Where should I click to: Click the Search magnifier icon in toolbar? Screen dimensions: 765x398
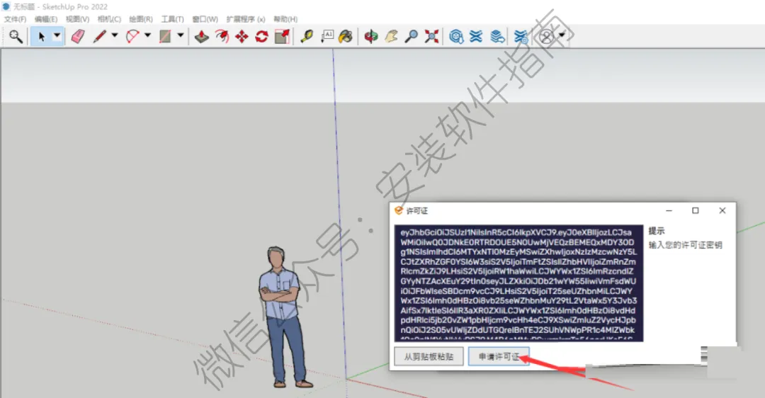[x=16, y=37]
